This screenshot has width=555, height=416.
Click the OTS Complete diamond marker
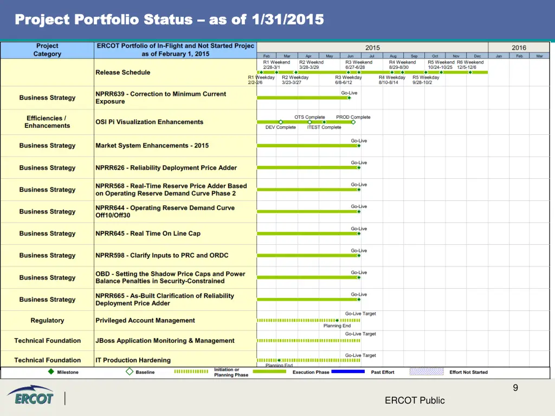pyautogui.click(x=309, y=122)
